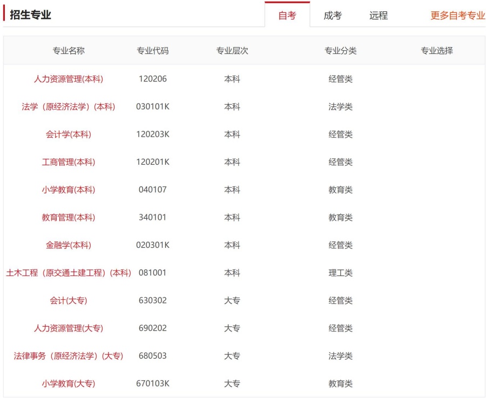Select major code 040107
Screen dimensions: 486x398
[153, 190]
